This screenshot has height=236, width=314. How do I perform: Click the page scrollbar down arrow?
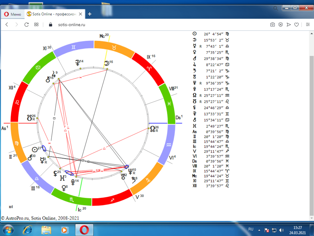click(x=311, y=218)
